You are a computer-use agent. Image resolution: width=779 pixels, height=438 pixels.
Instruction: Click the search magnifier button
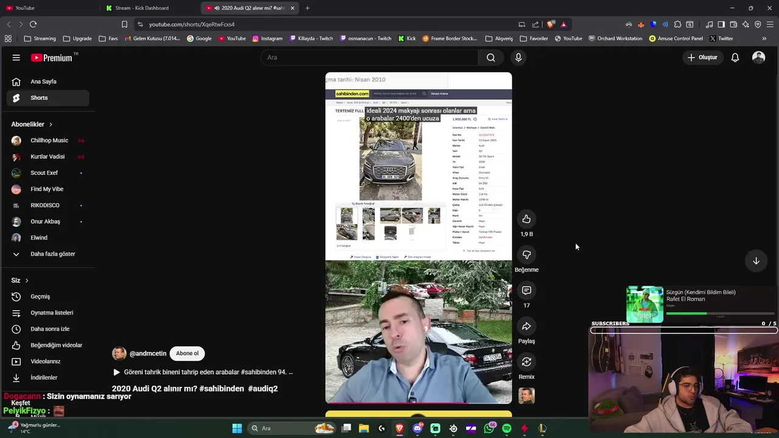[491, 57]
